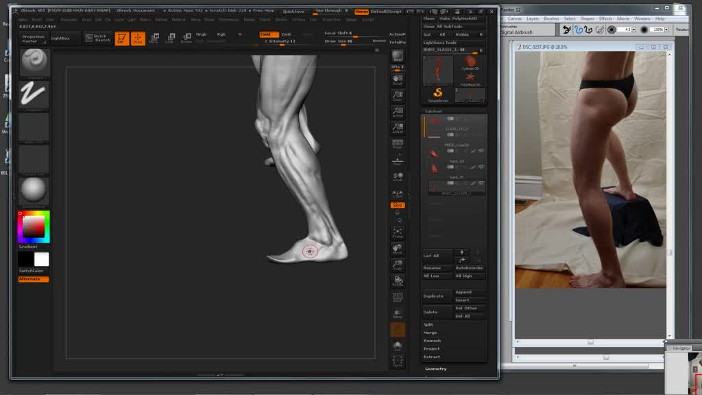
Task: Expand the Remesh section
Action: pyautogui.click(x=432, y=341)
